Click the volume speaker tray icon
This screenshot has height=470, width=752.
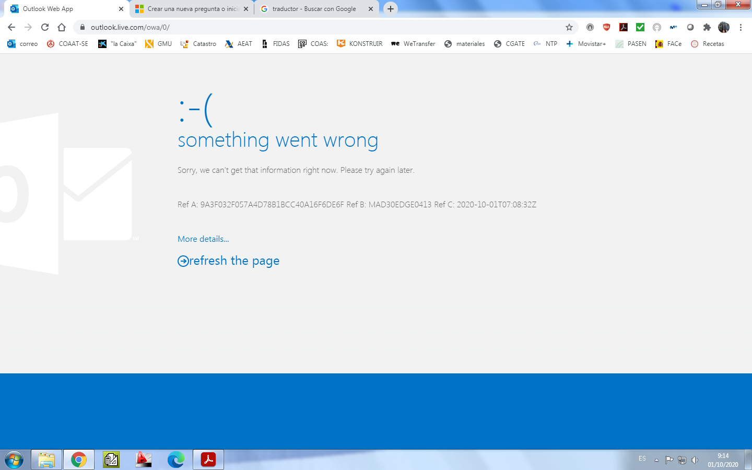point(695,460)
